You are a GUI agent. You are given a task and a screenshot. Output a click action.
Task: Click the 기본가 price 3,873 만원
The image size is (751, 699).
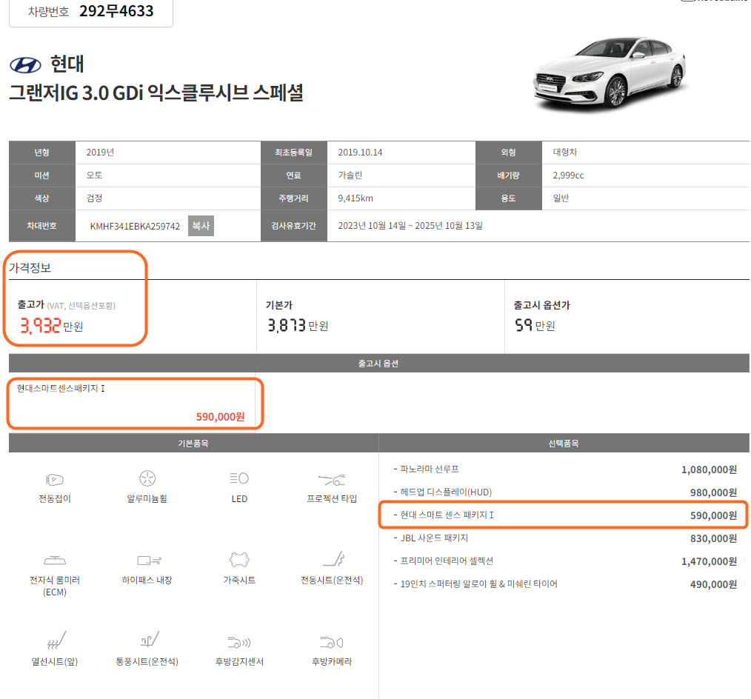click(298, 326)
